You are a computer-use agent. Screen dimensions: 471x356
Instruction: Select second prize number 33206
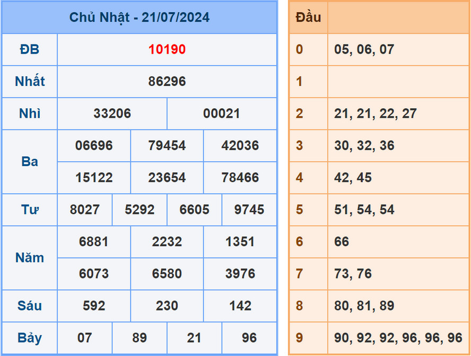[x=111, y=114]
